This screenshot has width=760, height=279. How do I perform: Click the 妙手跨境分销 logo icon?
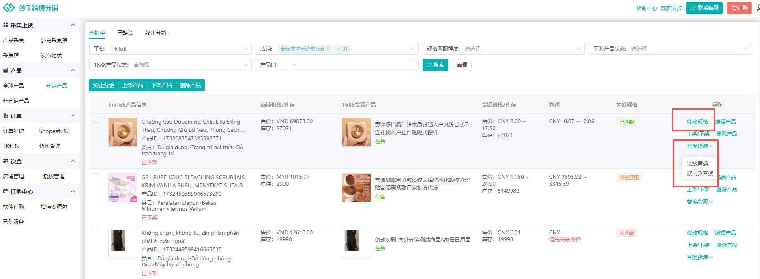[x=9, y=8]
